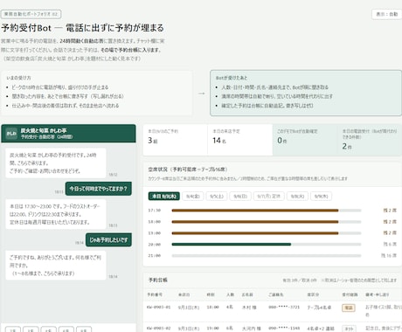Click the 19:00 seat availability bar
The height and width of the screenshot is (332, 402).
pos(267,233)
